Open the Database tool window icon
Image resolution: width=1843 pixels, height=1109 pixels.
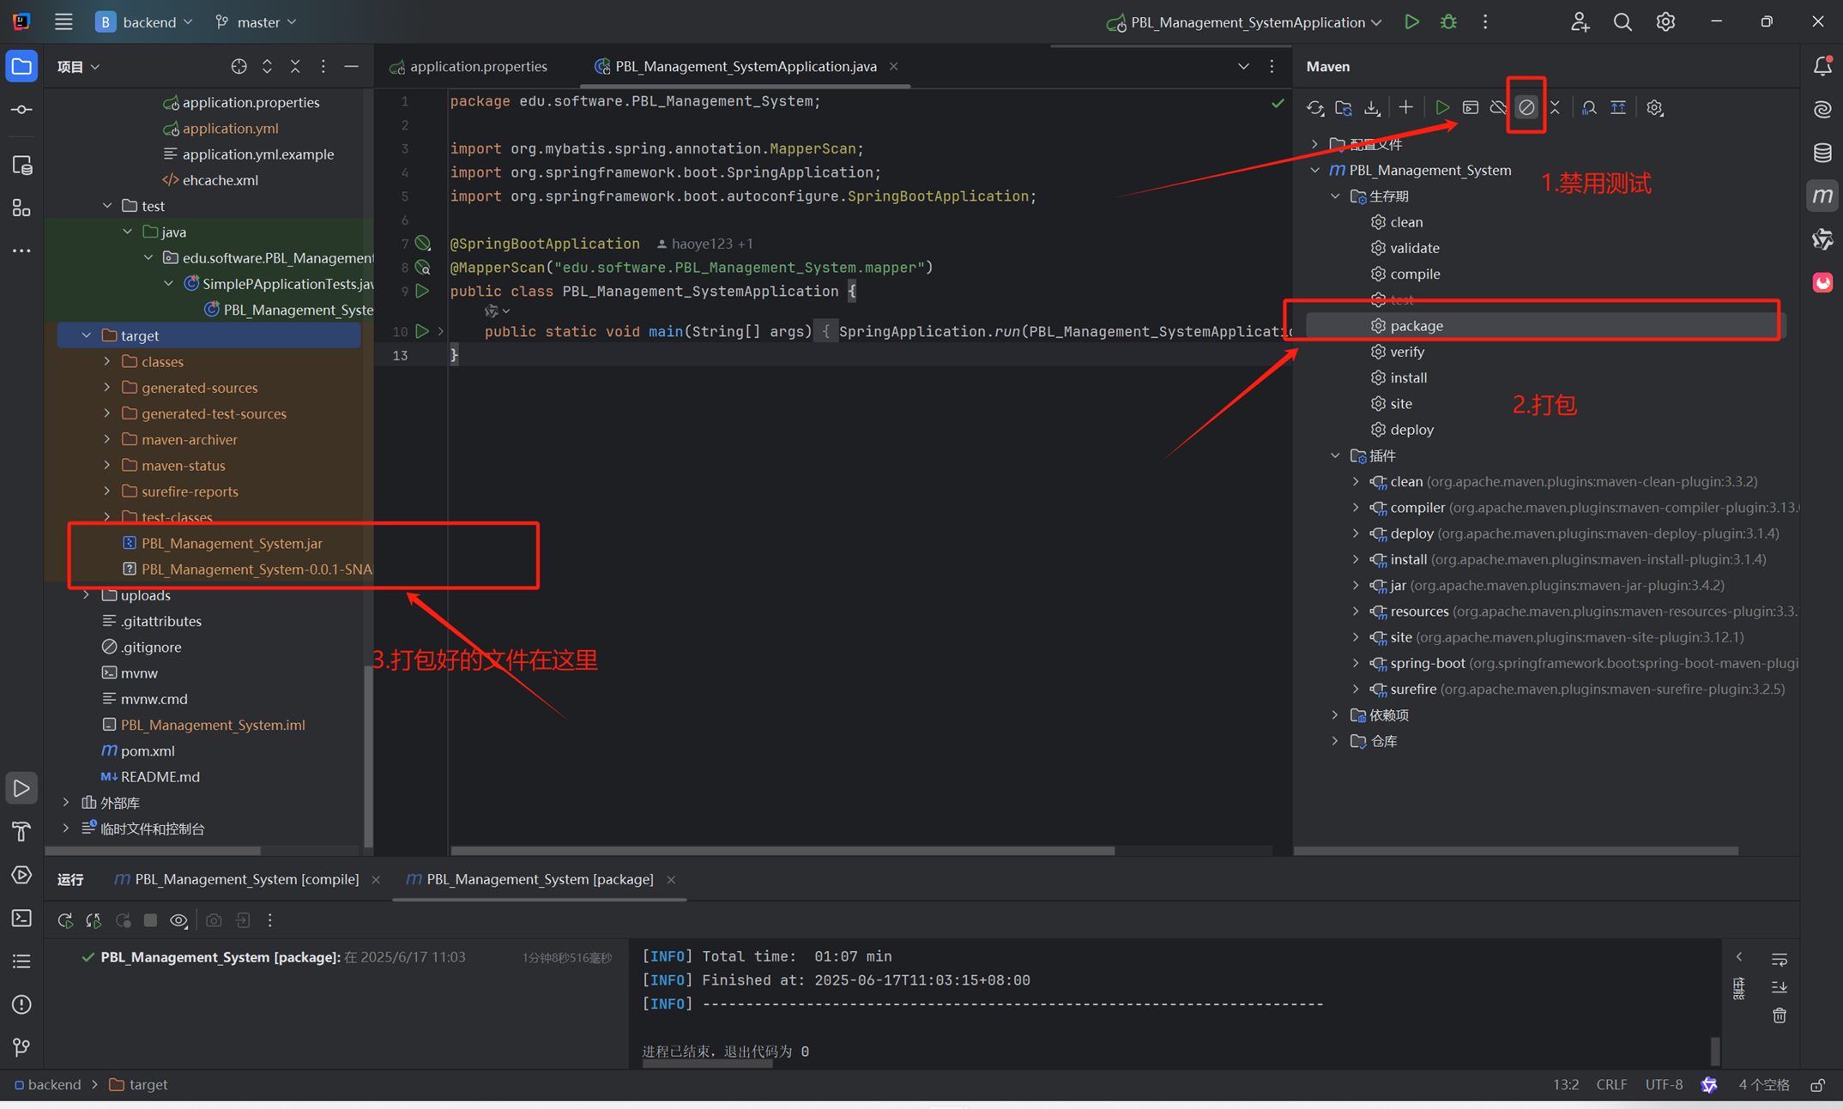point(1822,153)
